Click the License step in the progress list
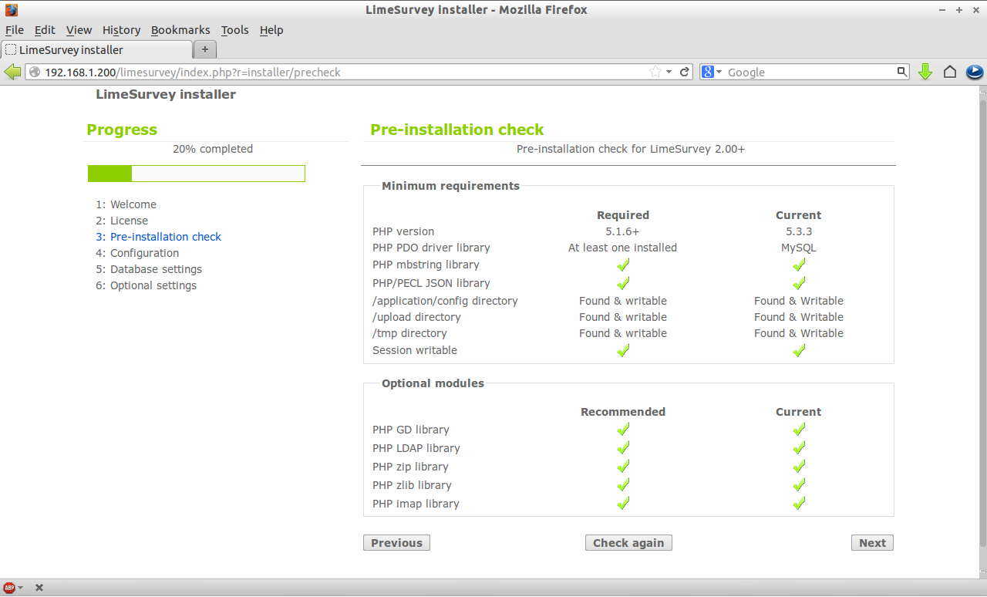 [x=129, y=221]
